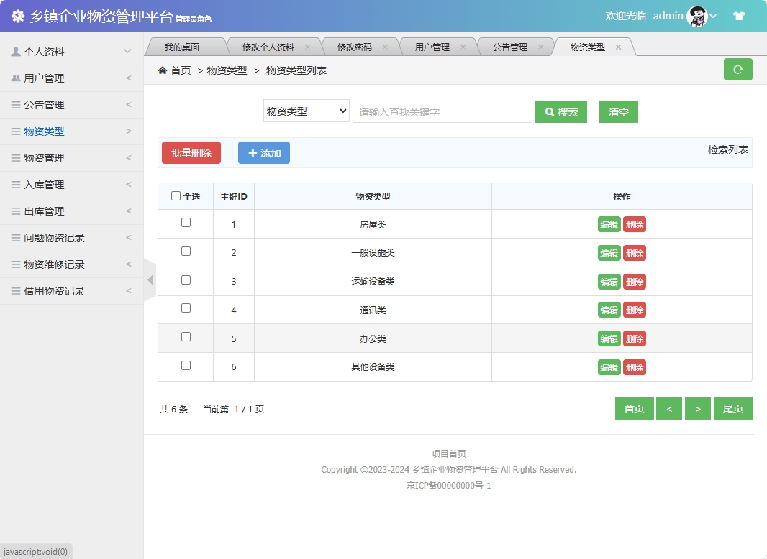
Task: Click the plus icon on the 添加 button
Action: [x=252, y=152]
